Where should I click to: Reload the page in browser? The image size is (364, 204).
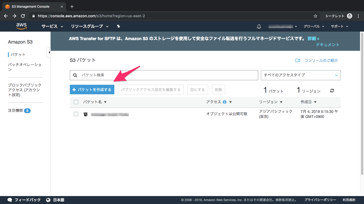click(x=23, y=16)
